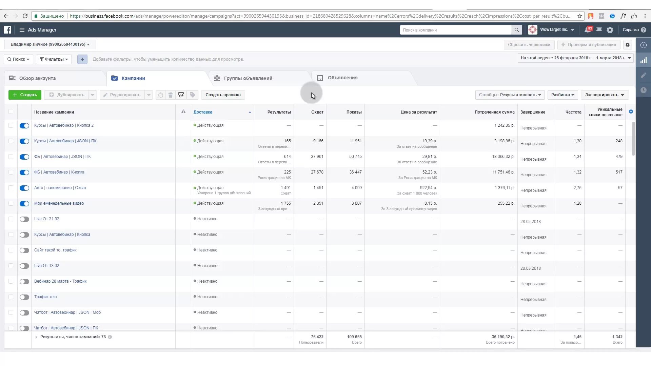Viewport: 651px width, 366px height.
Task: Open the Мои еженедельные видео campaign link
Action: pos(59,203)
